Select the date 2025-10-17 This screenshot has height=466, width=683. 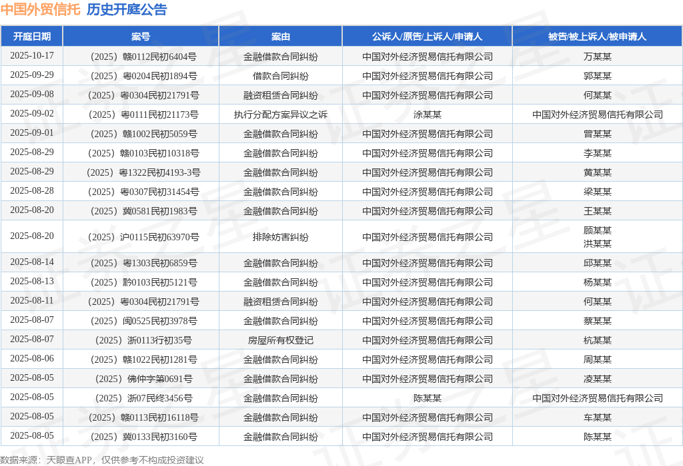32,56
